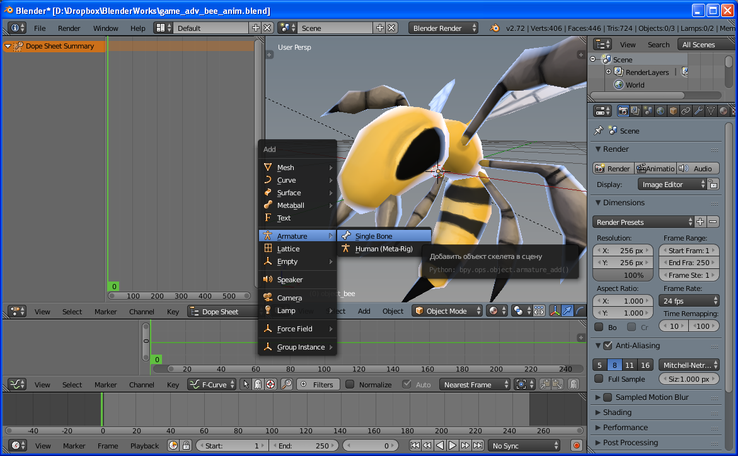Choose Single Bone from Armature submenu

point(384,236)
